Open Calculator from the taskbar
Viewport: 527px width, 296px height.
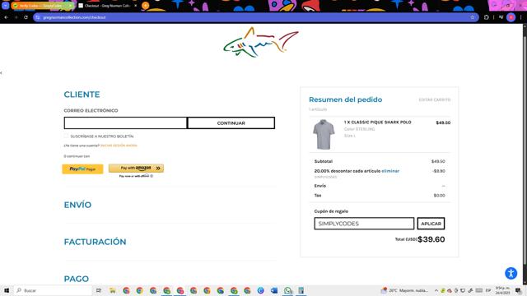[x=301, y=290]
